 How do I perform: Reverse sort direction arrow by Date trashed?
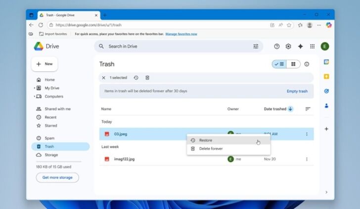[290, 109]
